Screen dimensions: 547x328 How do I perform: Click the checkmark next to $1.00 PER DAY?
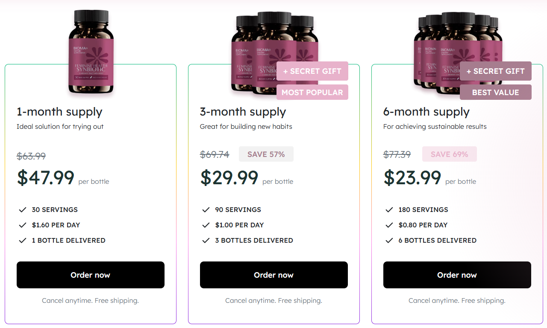tap(206, 225)
